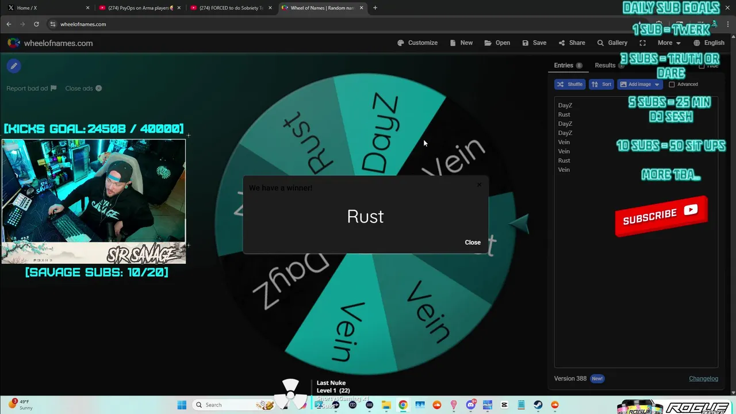Expand the Add image dropdown arrow

click(x=657, y=85)
